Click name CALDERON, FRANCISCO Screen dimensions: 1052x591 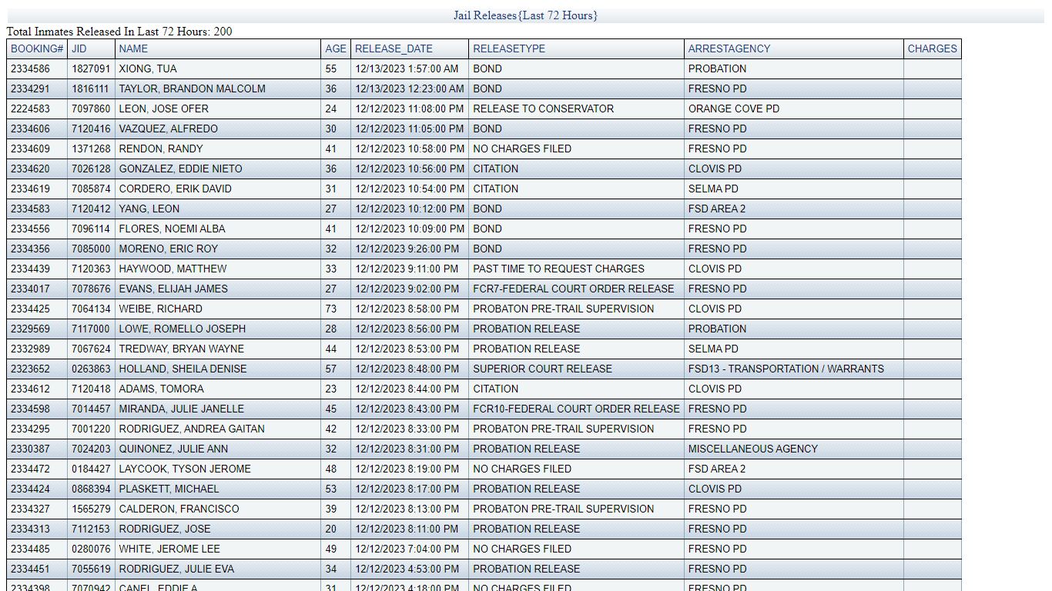click(x=179, y=509)
